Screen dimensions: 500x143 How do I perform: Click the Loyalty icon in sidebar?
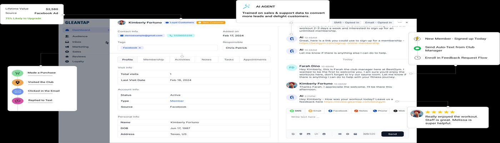tap(67, 61)
